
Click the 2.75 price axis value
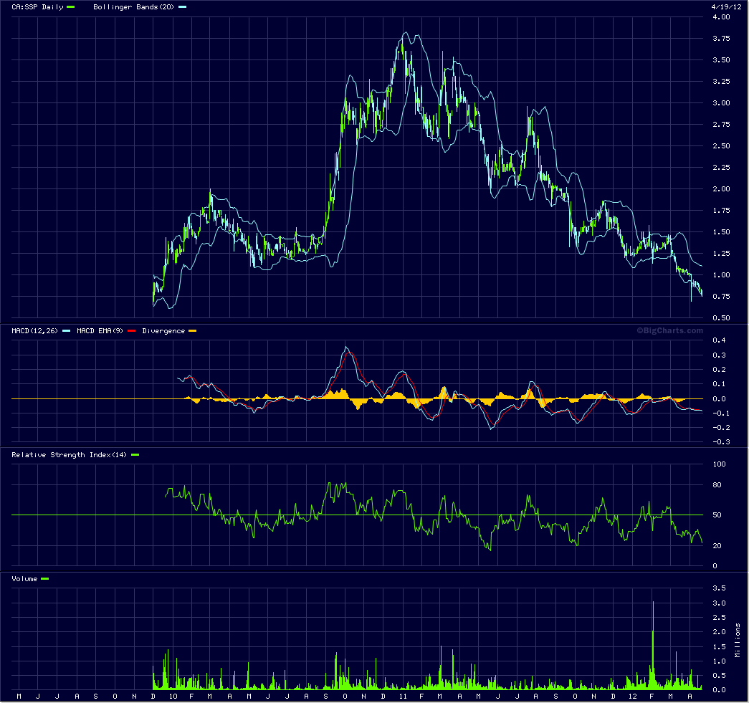click(721, 125)
